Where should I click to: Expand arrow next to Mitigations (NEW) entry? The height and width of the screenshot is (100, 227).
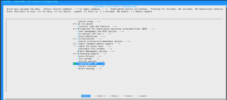(x=152, y=29)
